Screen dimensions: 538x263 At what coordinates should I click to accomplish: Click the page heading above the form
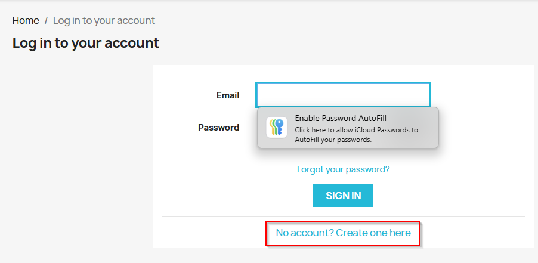click(86, 43)
